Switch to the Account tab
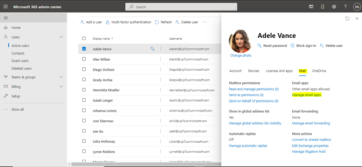 point(235,71)
